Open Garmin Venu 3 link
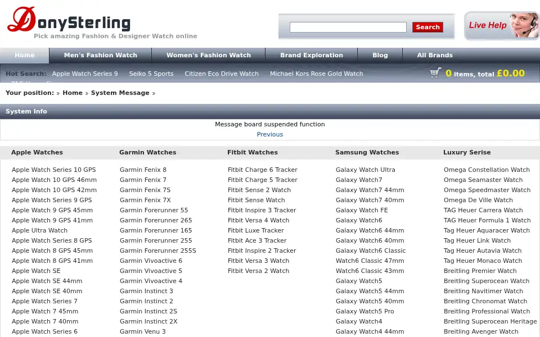540x337 pixels. click(x=142, y=331)
